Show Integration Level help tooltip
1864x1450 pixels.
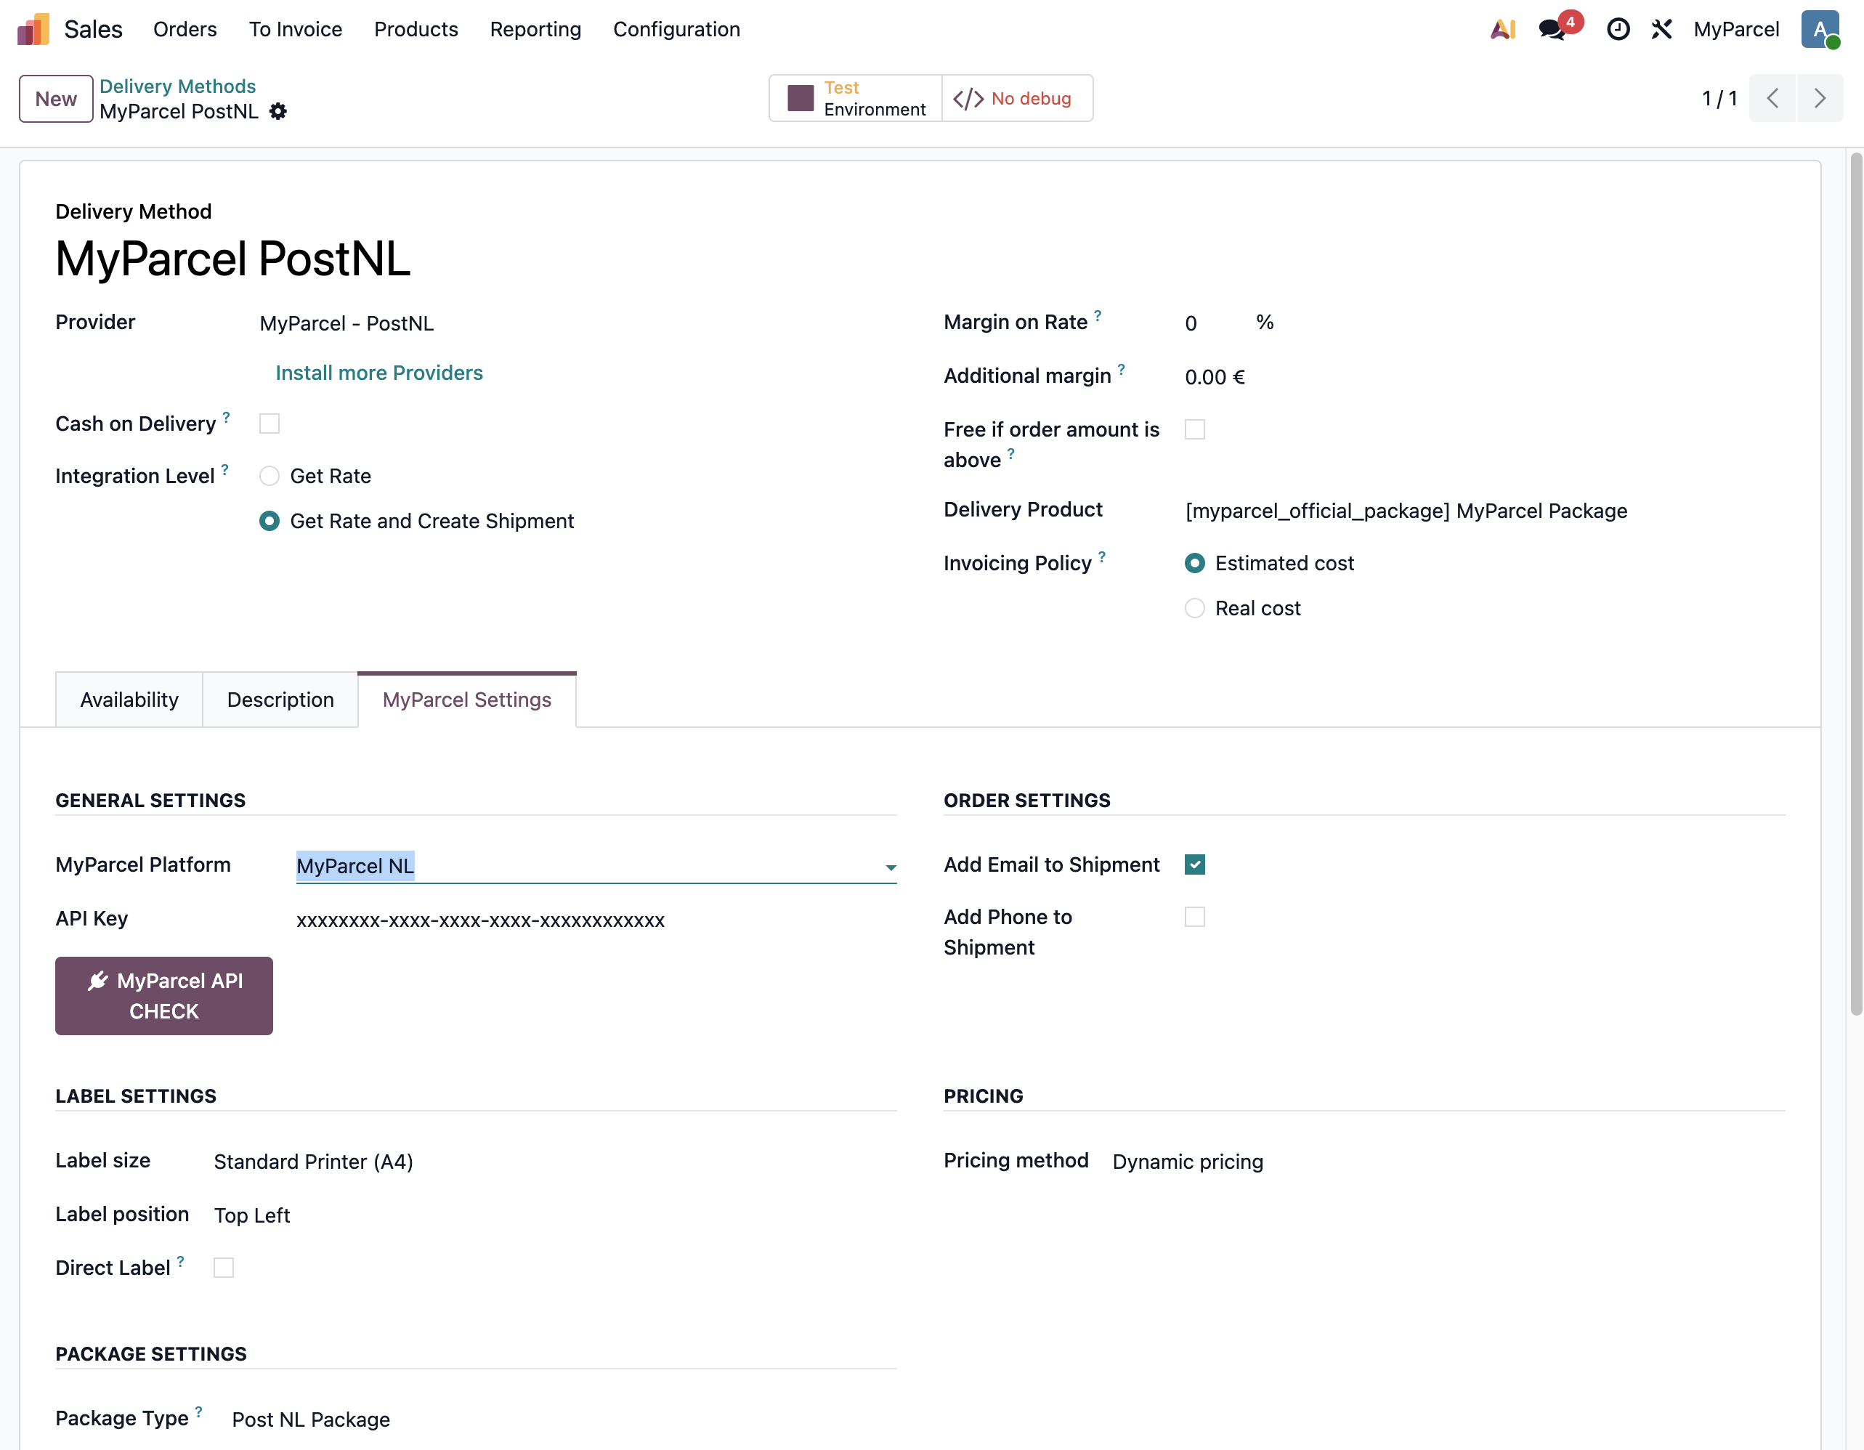224,469
